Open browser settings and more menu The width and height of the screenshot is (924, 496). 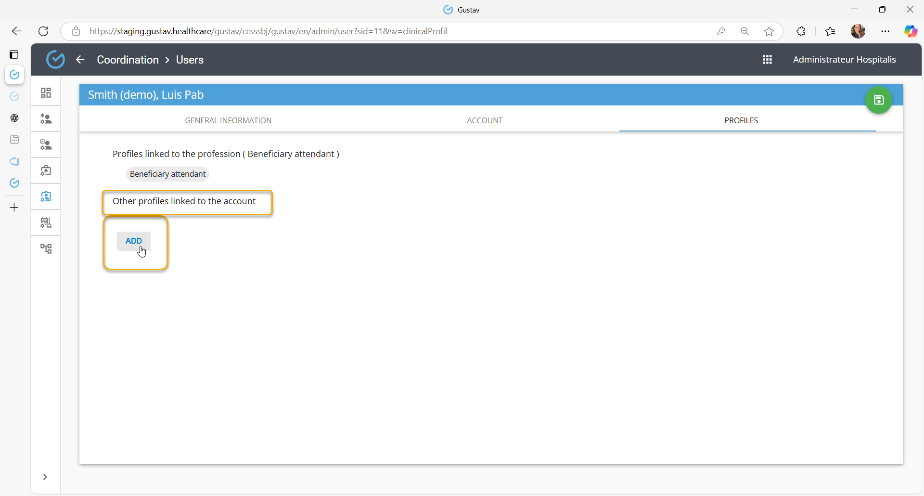coord(885,31)
